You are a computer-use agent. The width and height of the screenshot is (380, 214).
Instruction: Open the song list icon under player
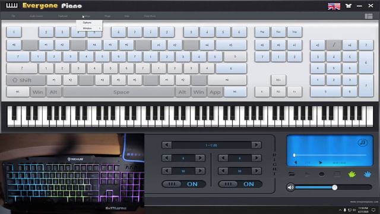[292, 174]
